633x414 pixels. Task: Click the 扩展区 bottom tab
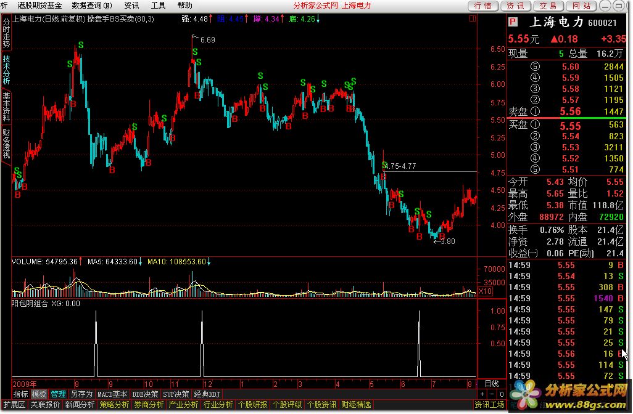coord(14,405)
